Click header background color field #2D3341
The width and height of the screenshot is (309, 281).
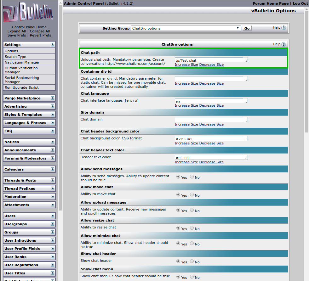tap(211, 139)
